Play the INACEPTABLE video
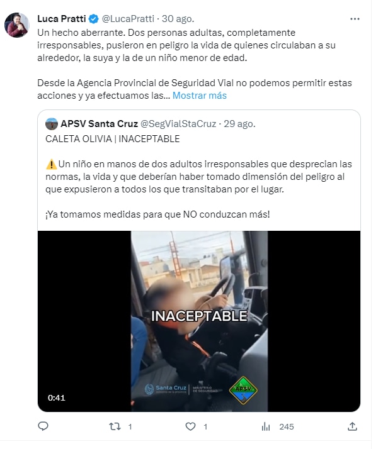Screen dimensions: 383x449 (199, 321)
